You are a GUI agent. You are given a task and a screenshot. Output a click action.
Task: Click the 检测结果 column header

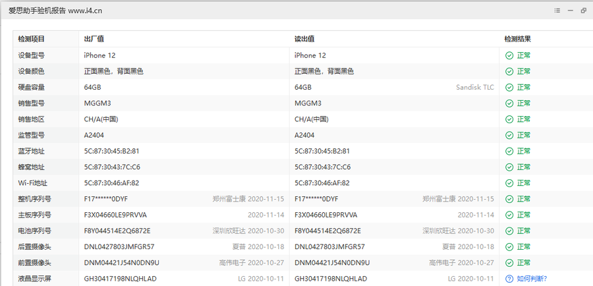point(517,39)
